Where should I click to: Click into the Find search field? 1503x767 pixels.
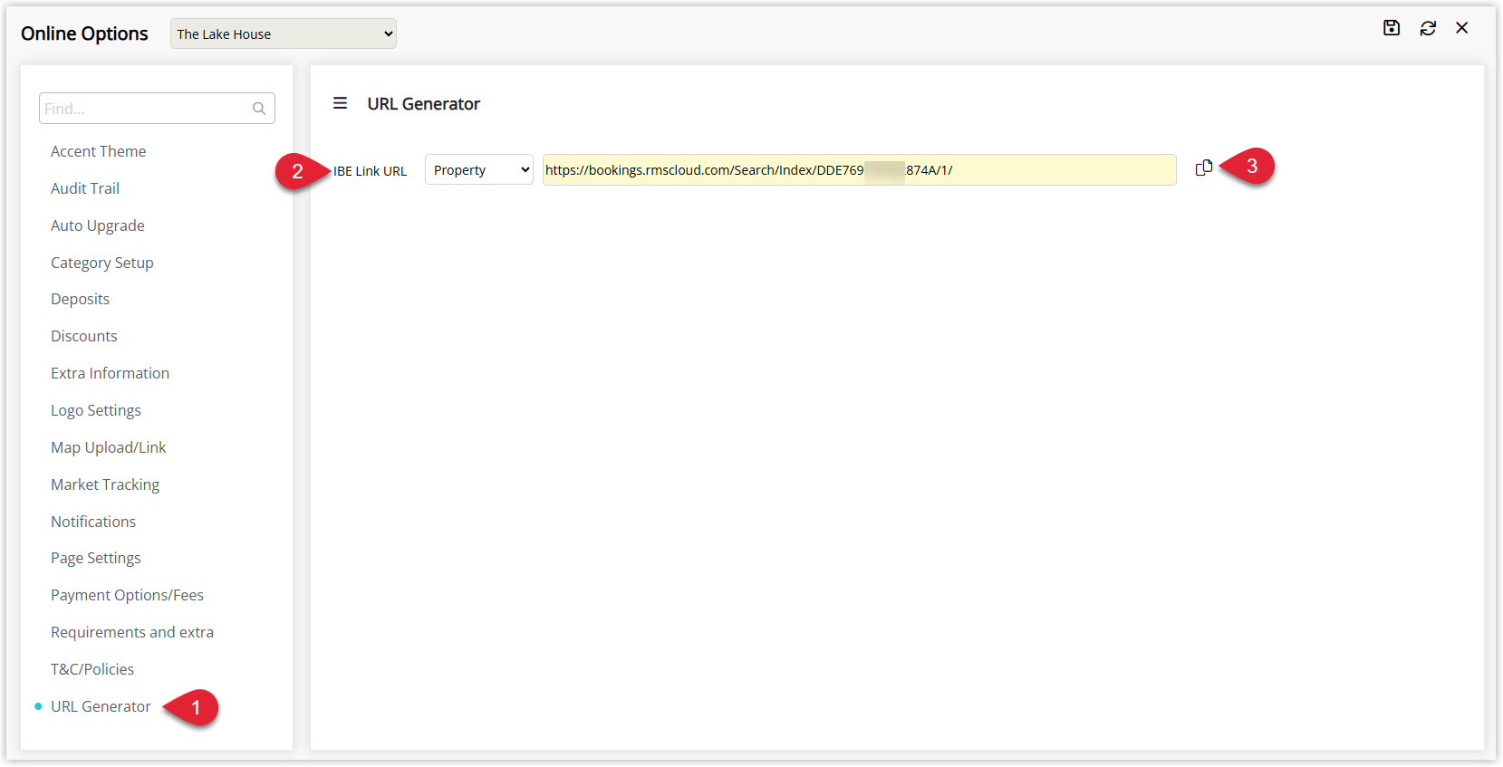tap(157, 109)
